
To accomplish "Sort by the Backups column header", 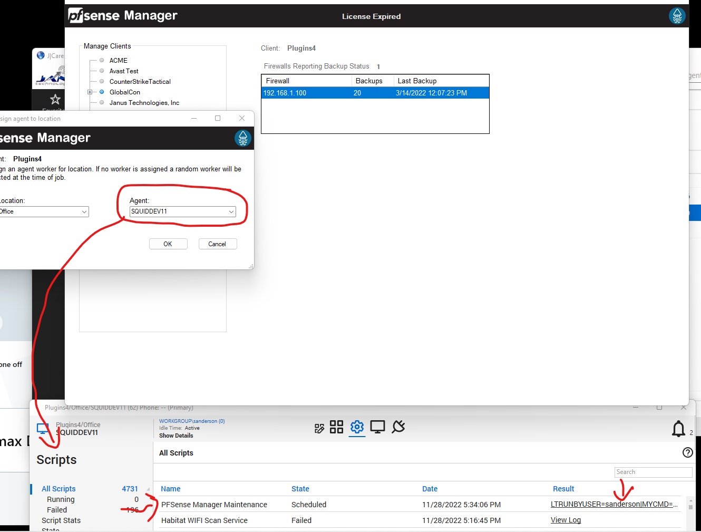I will 373,81.
